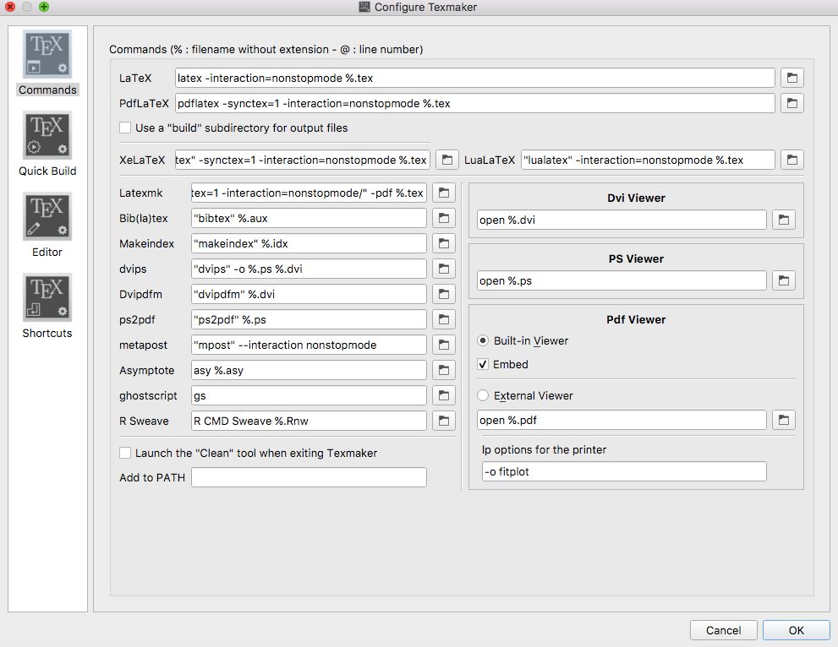
Task: Browse for the metapost executable
Action: (444, 345)
